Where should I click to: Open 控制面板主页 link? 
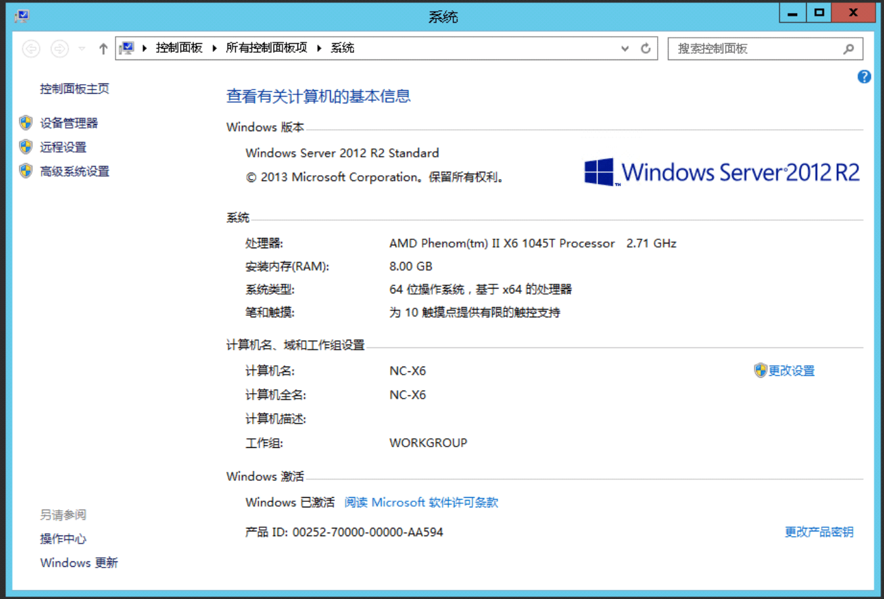(x=75, y=89)
